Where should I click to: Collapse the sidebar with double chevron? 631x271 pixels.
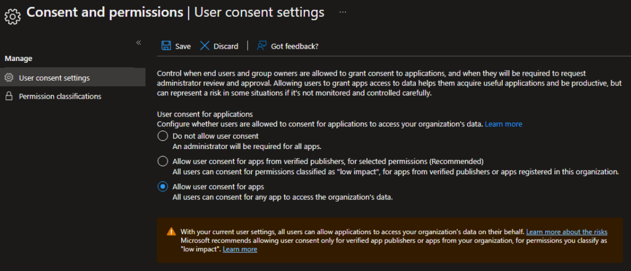click(x=139, y=42)
